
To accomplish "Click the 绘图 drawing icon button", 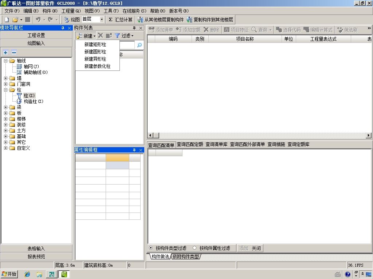I will (72, 20).
